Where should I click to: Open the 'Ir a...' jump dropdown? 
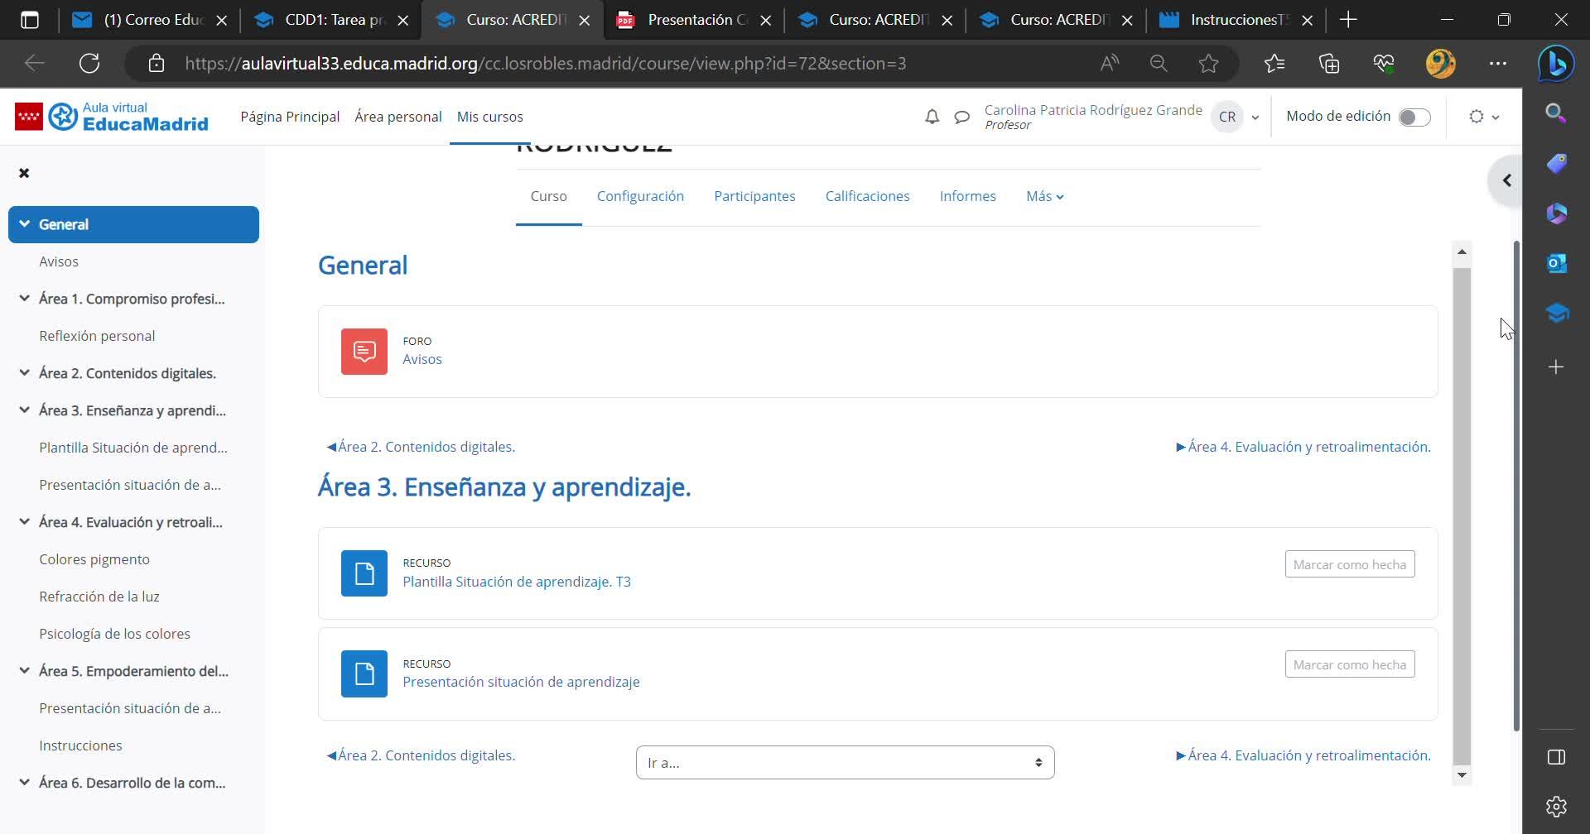click(x=844, y=762)
